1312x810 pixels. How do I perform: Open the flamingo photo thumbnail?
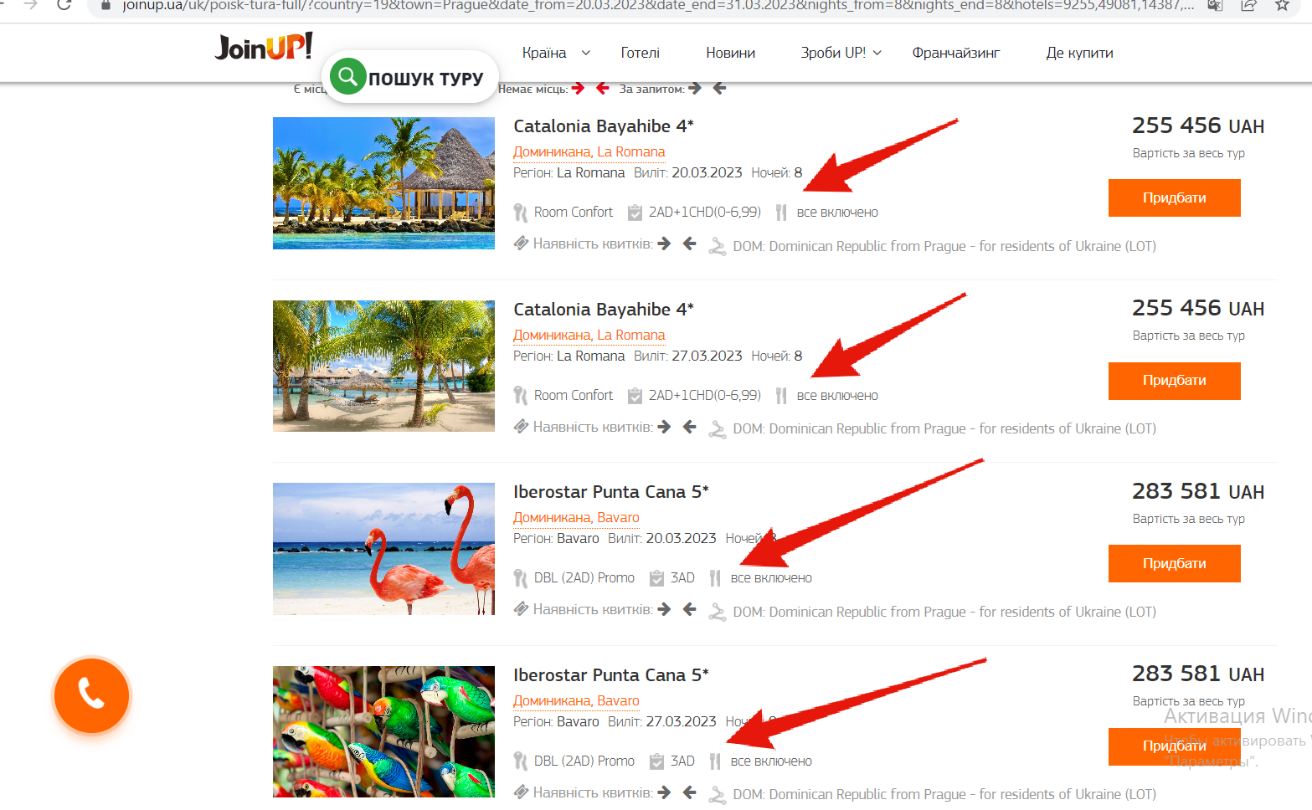383,549
